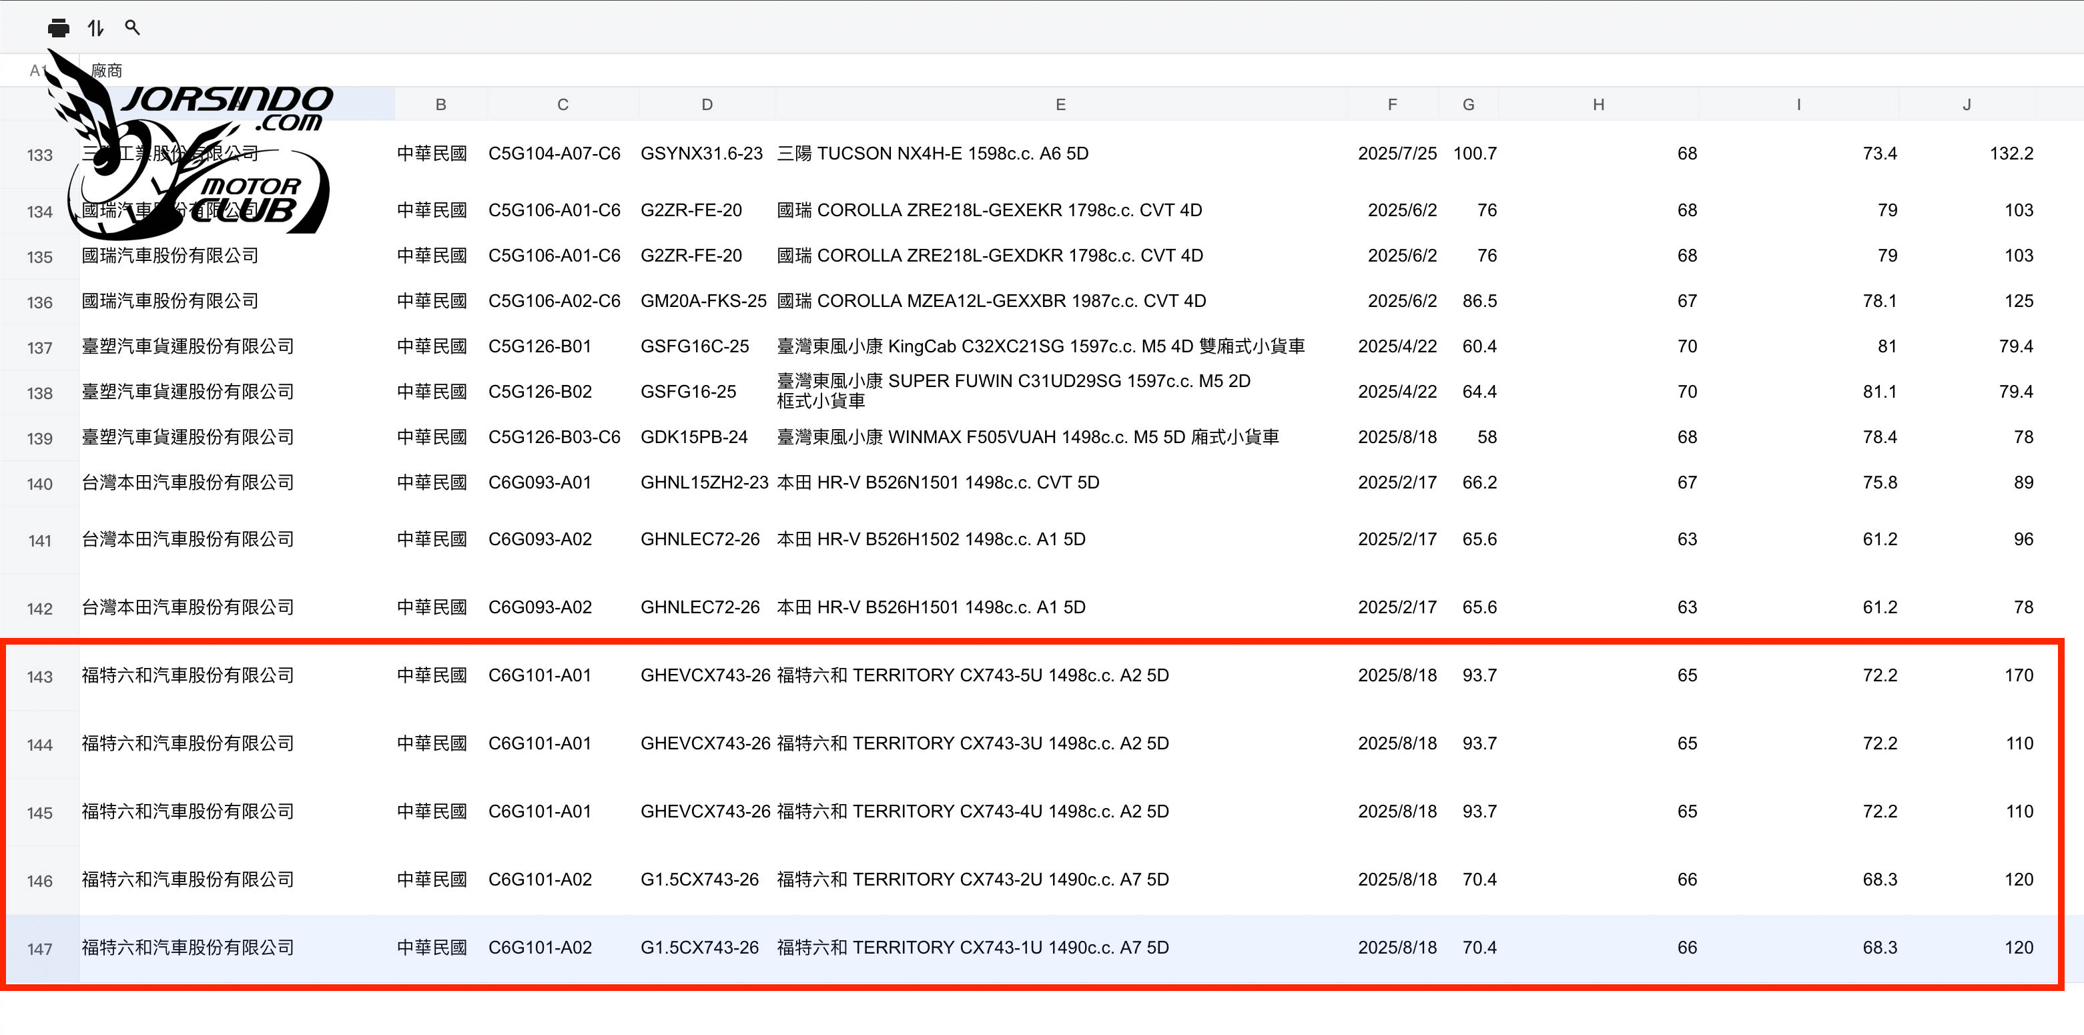
Task: Select column B header
Action: (441, 104)
